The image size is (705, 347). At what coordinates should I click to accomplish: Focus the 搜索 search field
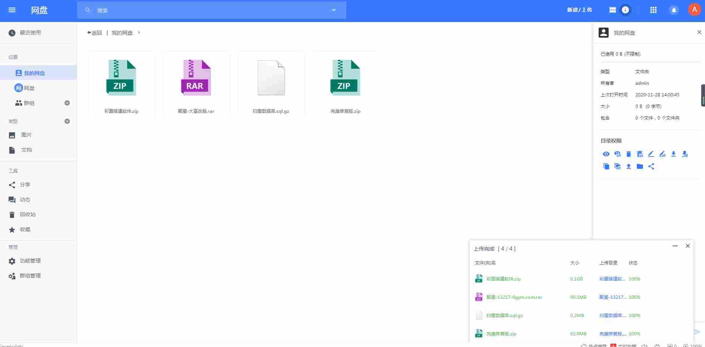tap(211, 10)
